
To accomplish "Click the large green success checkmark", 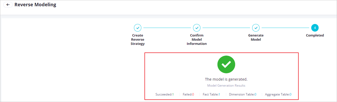I will tap(226, 64).
